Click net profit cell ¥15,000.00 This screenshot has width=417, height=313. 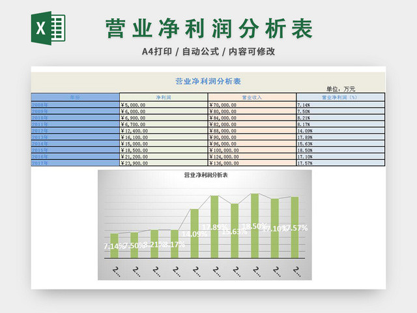tap(164, 143)
